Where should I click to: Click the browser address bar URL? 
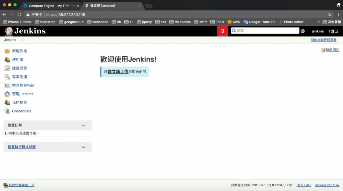(x=65, y=15)
